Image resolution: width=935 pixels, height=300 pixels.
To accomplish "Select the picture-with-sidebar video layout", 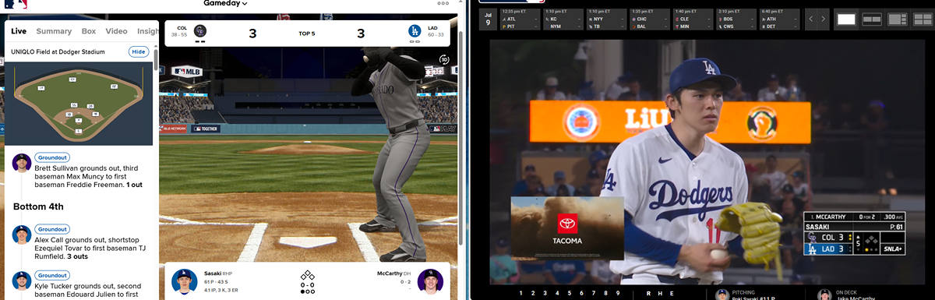I will [x=897, y=19].
